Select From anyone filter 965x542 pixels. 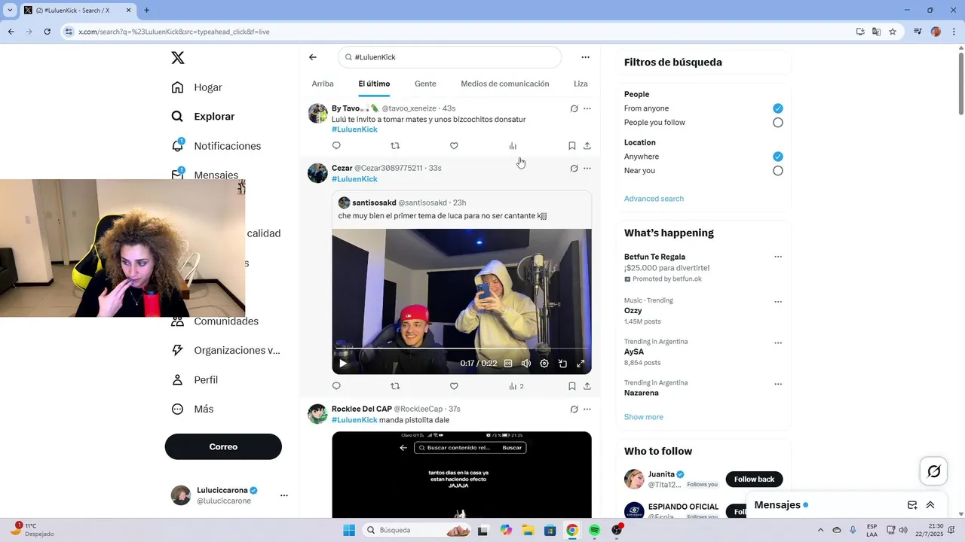778,108
